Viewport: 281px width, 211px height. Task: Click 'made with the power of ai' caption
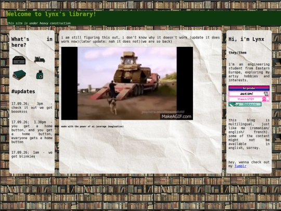click(x=93, y=127)
